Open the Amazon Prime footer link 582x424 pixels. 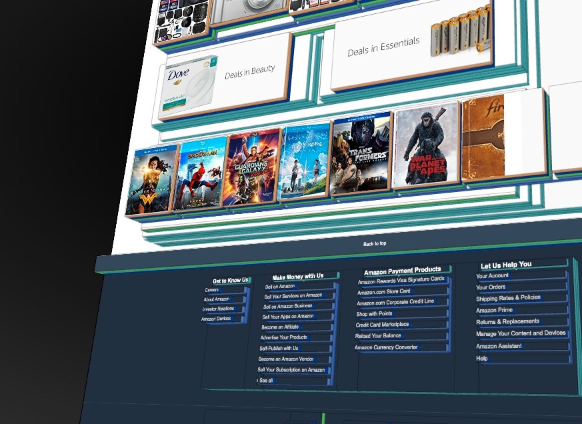point(495,310)
